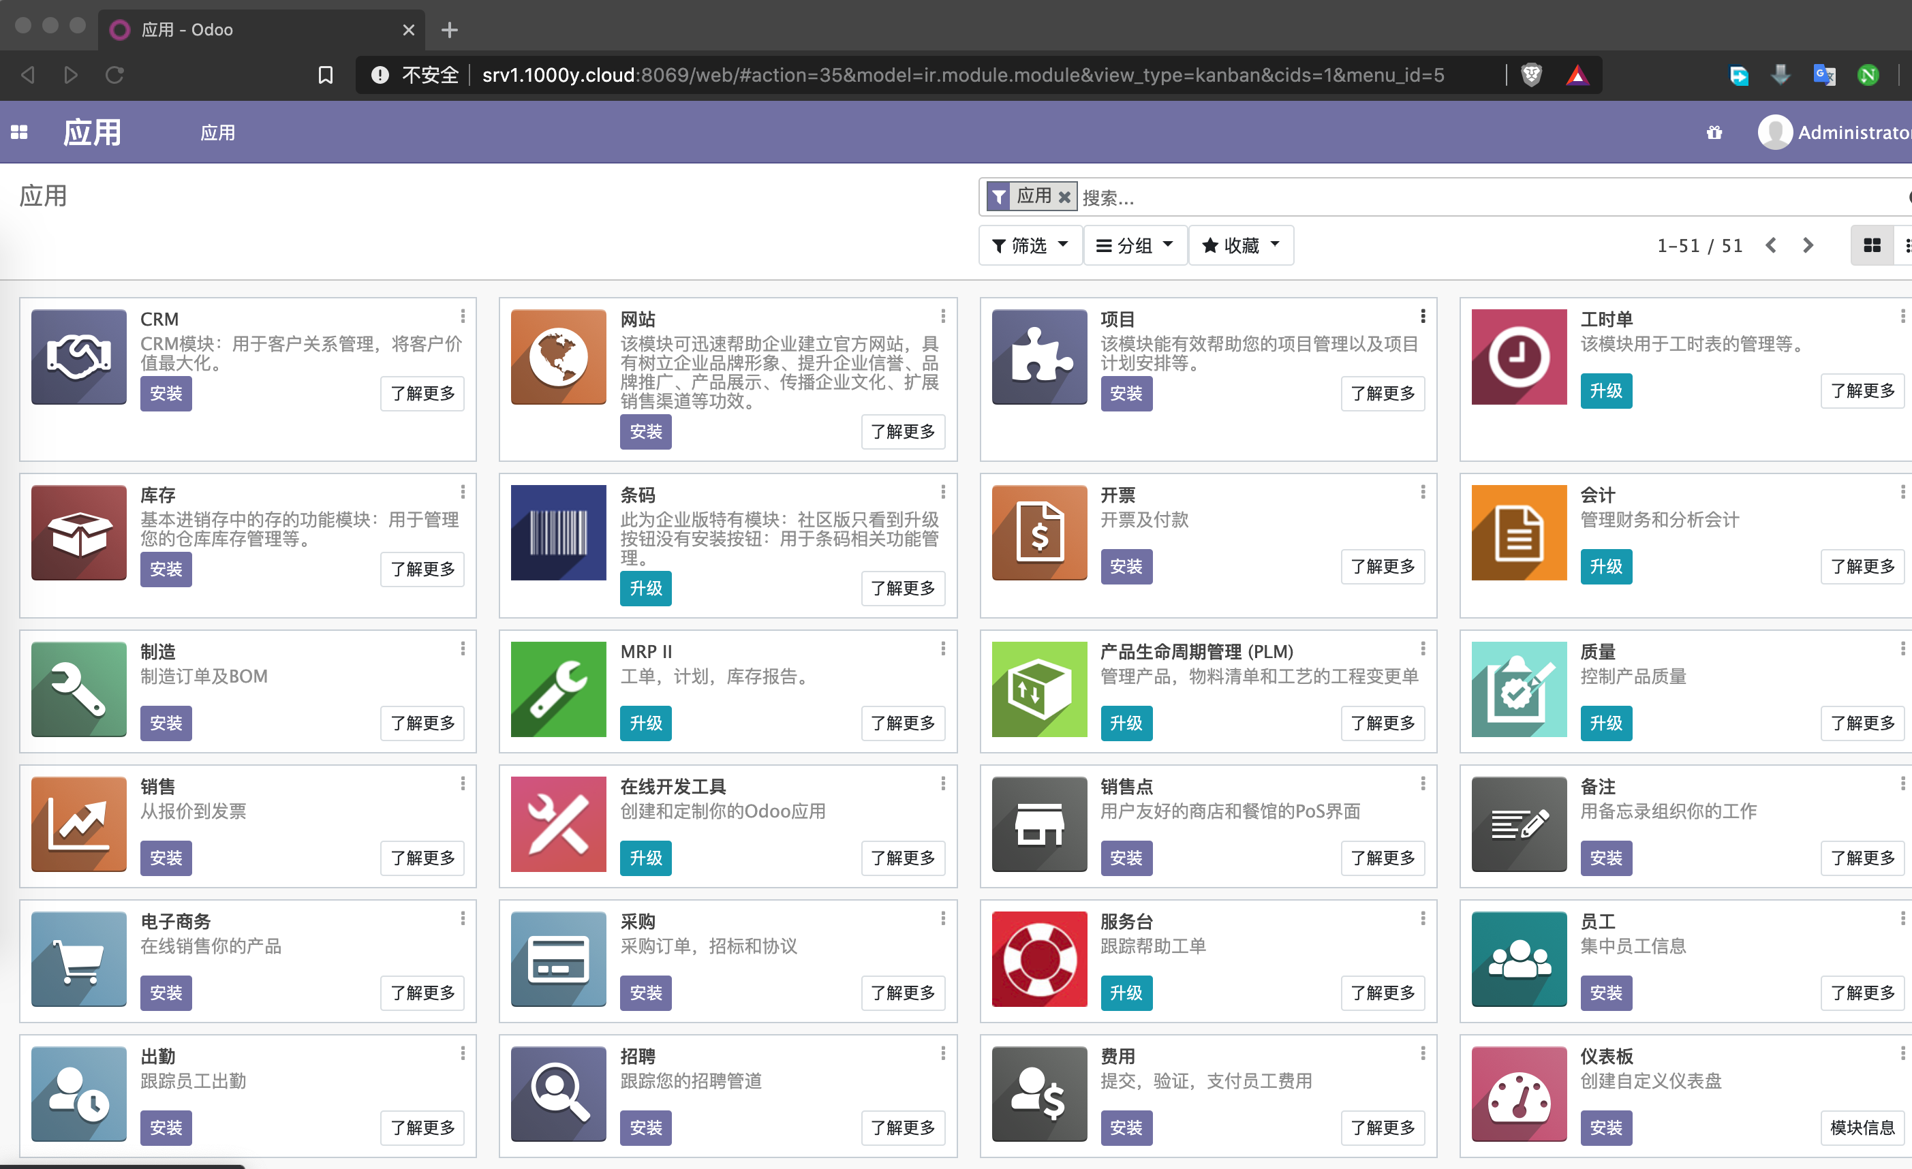
Task: Click the 应用 menu item in navbar
Action: click(x=217, y=133)
